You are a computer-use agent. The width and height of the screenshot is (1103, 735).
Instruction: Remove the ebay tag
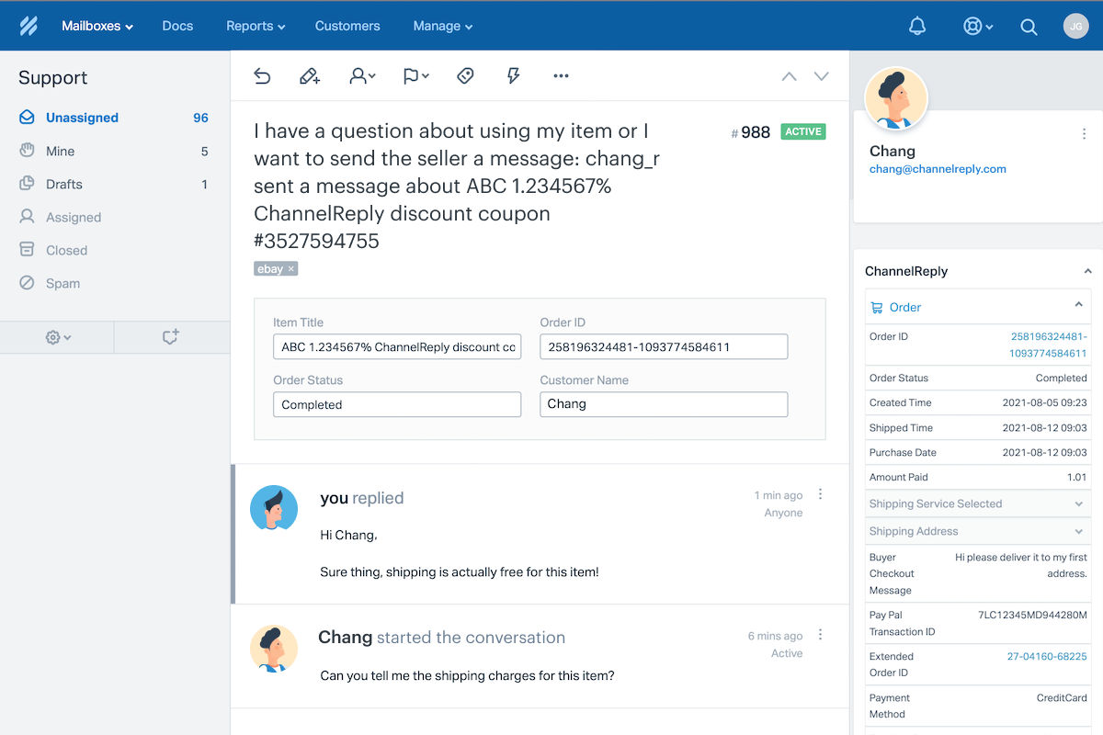(291, 269)
